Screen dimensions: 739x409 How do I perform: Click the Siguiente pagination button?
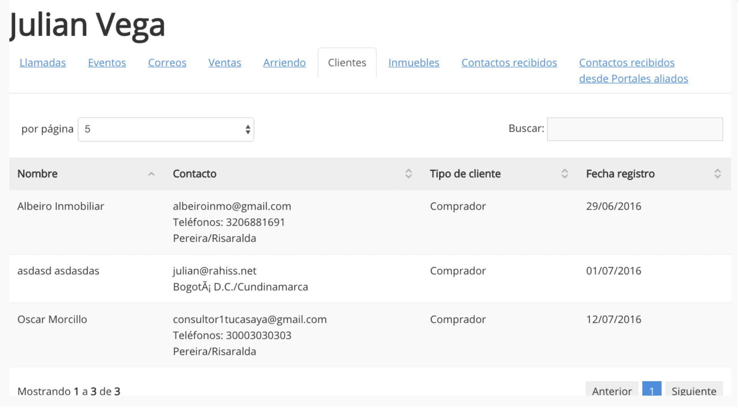[x=694, y=390]
